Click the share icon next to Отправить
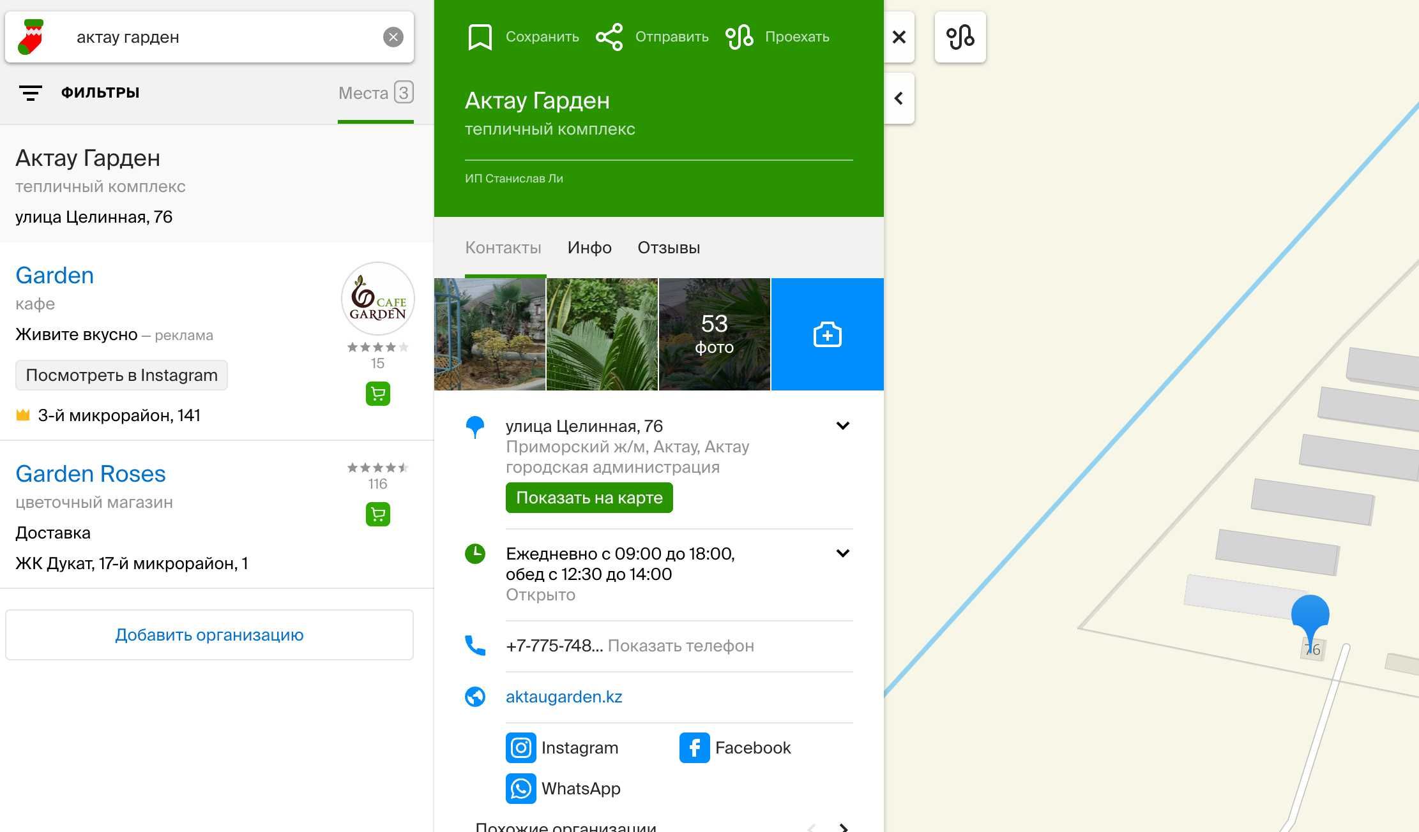This screenshot has height=832, width=1419. (x=609, y=37)
